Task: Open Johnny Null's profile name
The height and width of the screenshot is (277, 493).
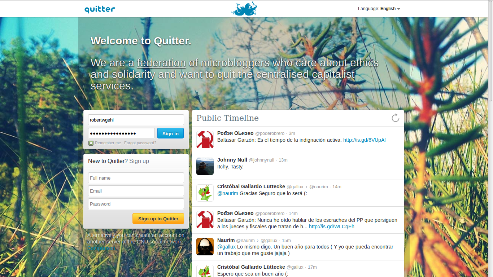Action: (232, 160)
